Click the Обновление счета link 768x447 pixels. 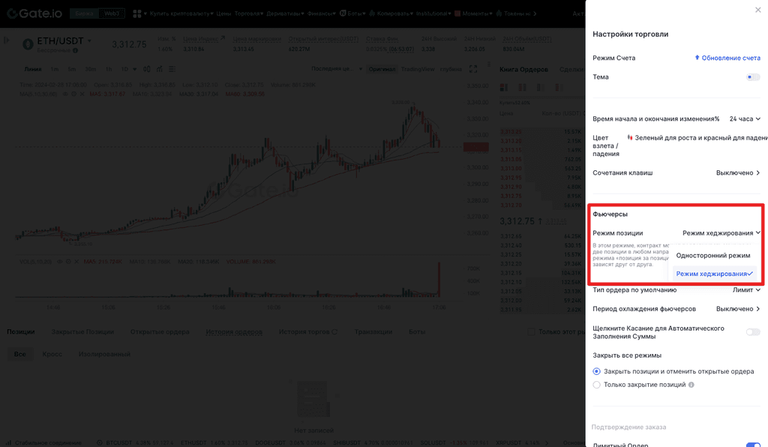[730, 58]
